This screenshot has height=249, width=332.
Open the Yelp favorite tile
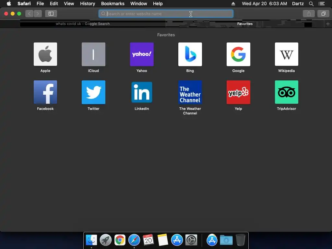[238, 92]
